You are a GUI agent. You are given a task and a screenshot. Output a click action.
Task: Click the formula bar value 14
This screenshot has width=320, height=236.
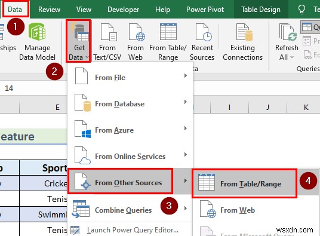tap(9, 88)
